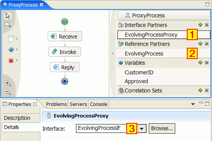
Task: Switch to the Problems tab
Action: click(x=56, y=104)
